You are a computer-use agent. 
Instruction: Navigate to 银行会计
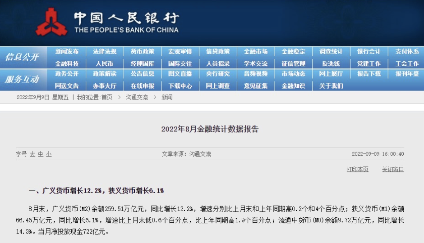pyautogui.click(x=369, y=51)
